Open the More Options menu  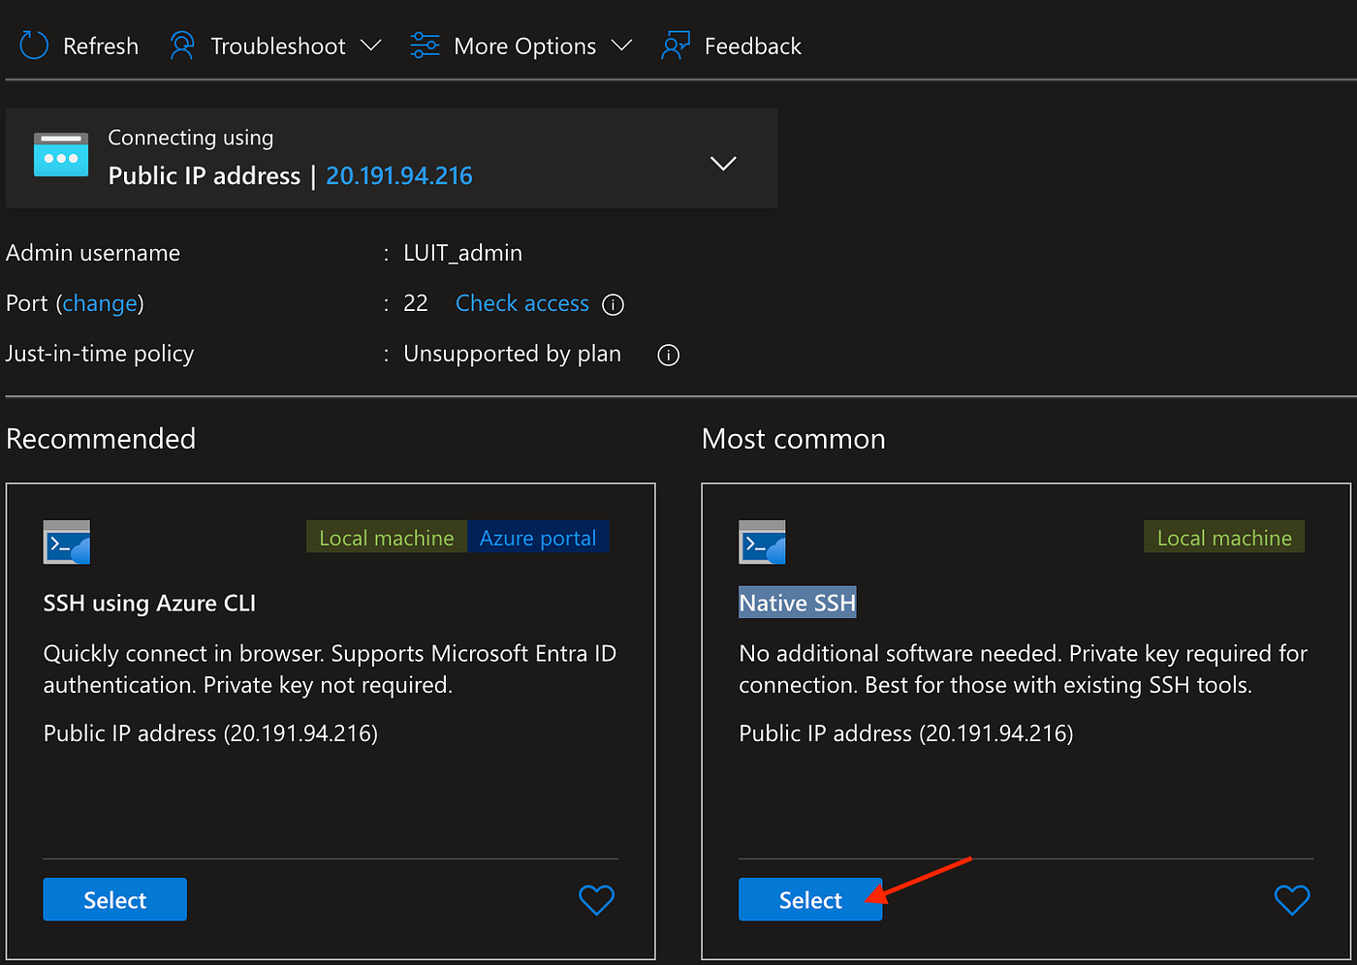point(521,46)
